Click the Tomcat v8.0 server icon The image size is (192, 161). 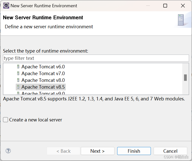pyautogui.click(x=18, y=80)
